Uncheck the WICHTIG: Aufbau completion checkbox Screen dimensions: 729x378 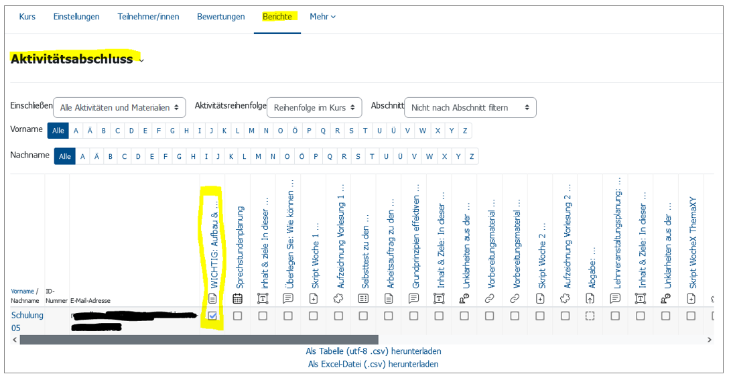pyautogui.click(x=212, y=316)
